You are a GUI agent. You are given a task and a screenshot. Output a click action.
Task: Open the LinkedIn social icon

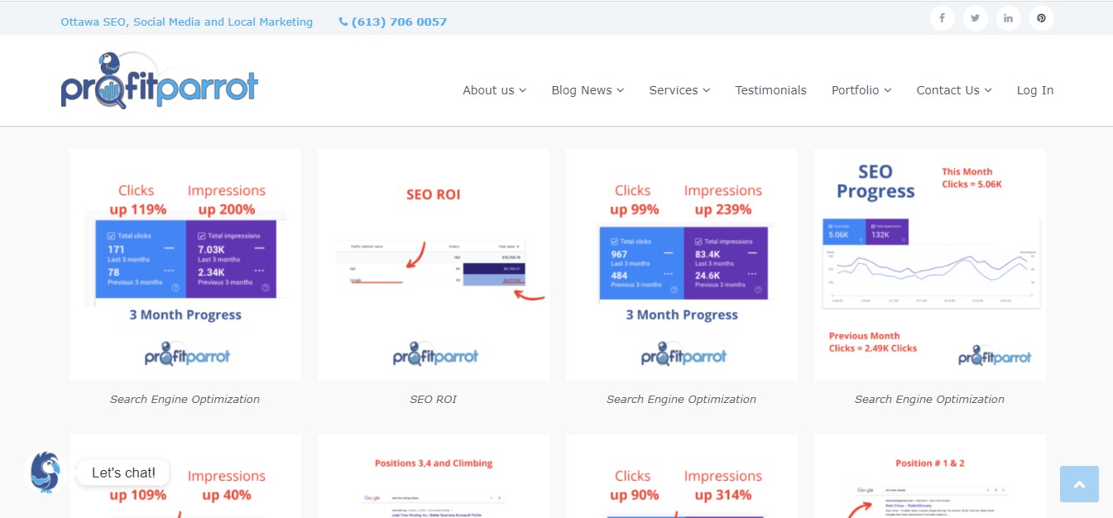(1008, 18)
